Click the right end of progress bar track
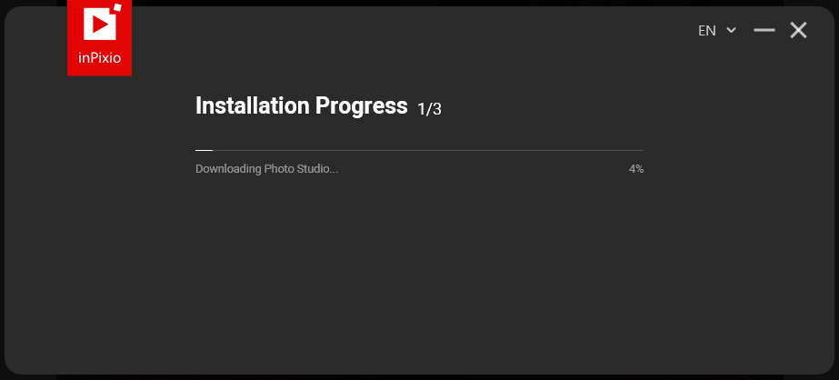839x380 pixels. coord(640,150)
